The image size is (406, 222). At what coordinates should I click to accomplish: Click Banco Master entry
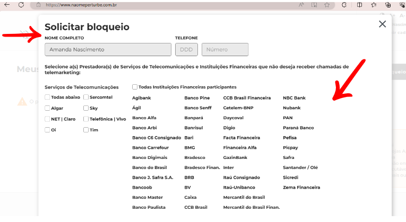click(x=148, y=197)
